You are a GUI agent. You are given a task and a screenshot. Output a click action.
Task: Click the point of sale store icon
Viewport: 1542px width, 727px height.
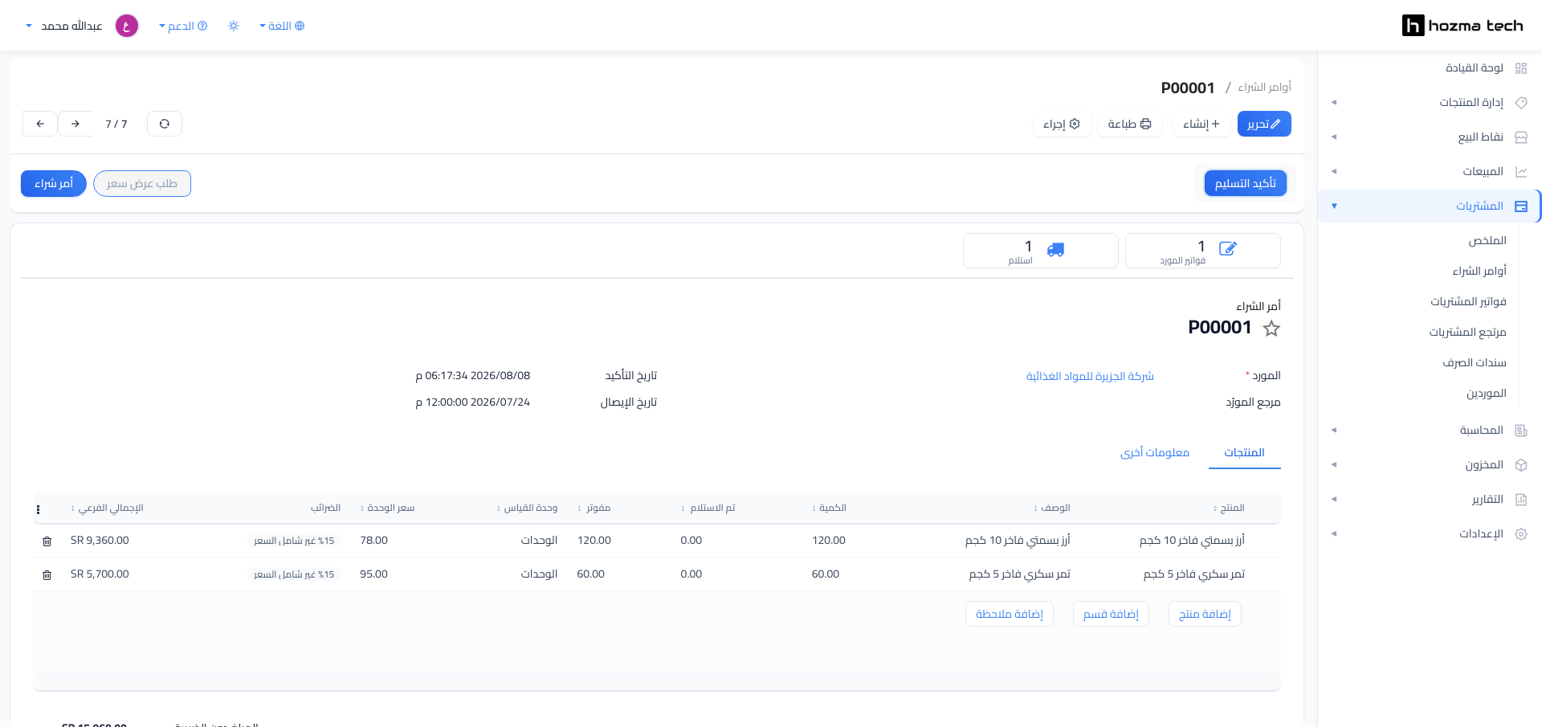point(1521,137)
